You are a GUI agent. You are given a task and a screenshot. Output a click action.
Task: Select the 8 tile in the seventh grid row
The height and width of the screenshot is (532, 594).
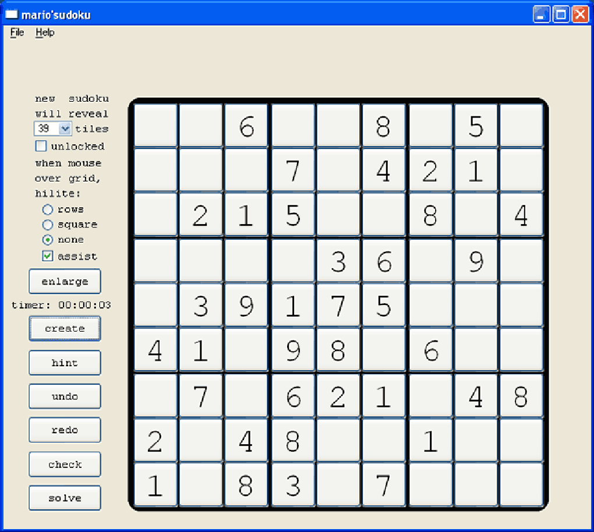pos(521,396)
